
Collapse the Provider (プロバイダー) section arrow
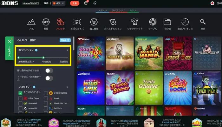(x=67, y=87)
